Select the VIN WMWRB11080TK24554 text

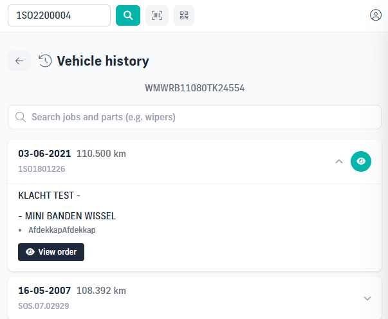[x=195, y=88]
